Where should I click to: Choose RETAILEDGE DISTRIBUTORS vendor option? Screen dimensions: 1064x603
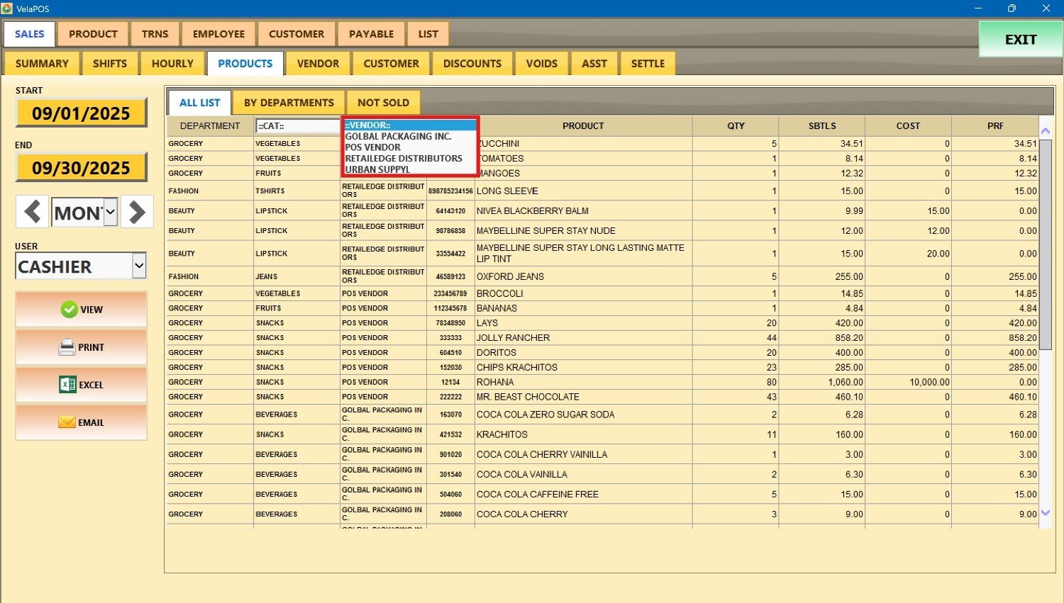pyautogui.click(x=403, y=159)
